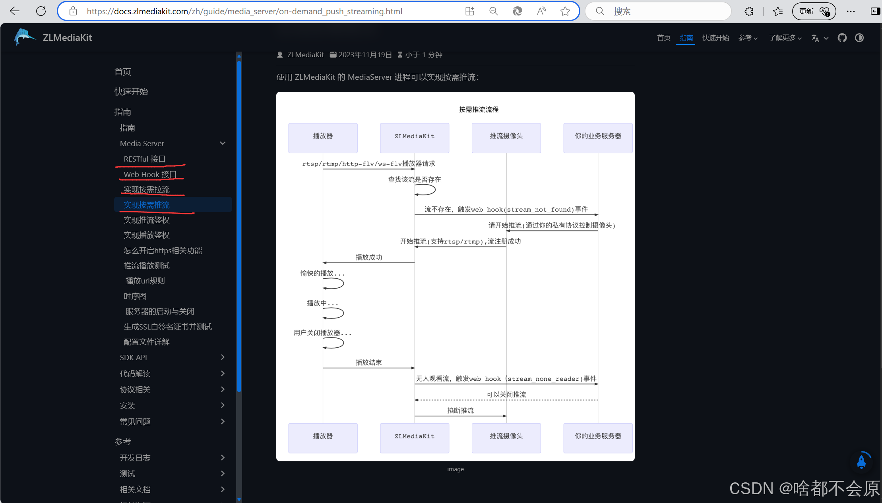
Task: Reload the page with the refresh icon
Action: (41, 11)
